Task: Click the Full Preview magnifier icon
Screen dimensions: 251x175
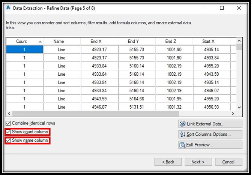Action: point(182,145)
